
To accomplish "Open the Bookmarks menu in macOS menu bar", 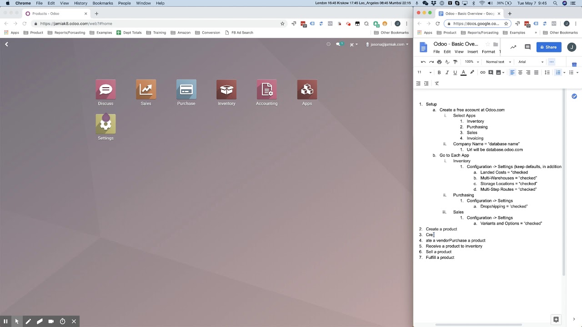I will pyautogui.click(x=103, y=3).
